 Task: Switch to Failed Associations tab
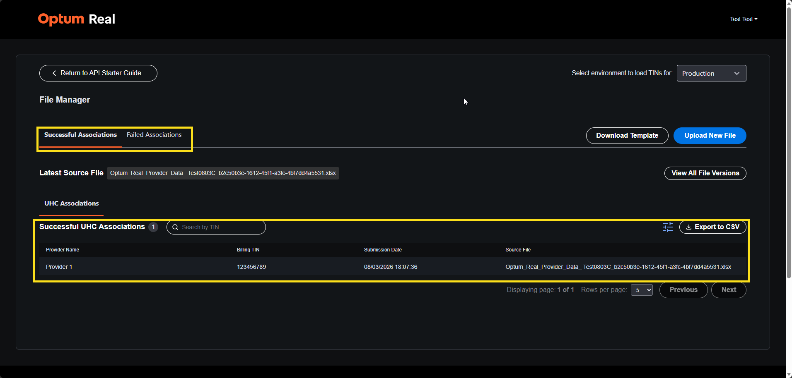click(x=154, y=135)
